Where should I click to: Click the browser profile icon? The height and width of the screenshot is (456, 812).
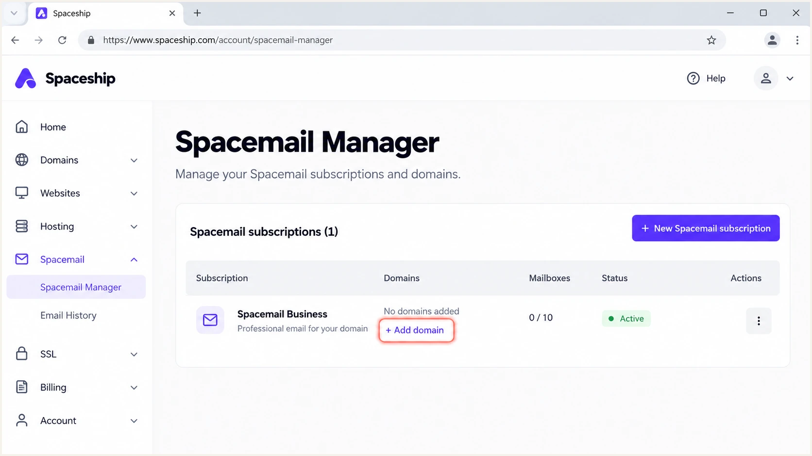click(x=772, y=40)
